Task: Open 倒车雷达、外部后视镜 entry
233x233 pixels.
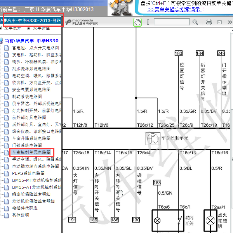Action: (x=37, y=104)
